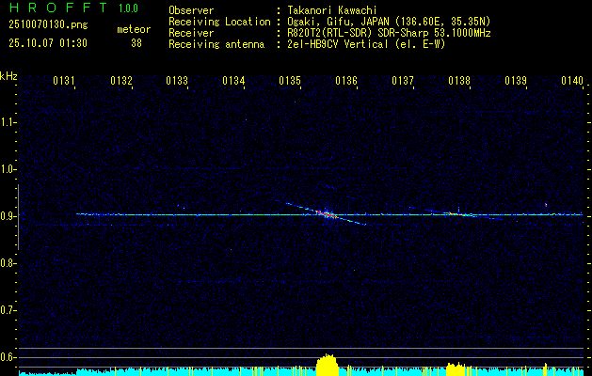Click the HROFFT program title text
The image size is (592, 376).
coord(58,8)
